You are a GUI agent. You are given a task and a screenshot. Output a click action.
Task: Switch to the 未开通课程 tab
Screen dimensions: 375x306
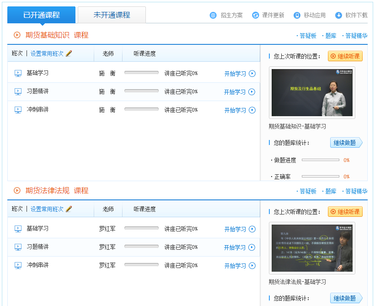[x=112, y=14]
